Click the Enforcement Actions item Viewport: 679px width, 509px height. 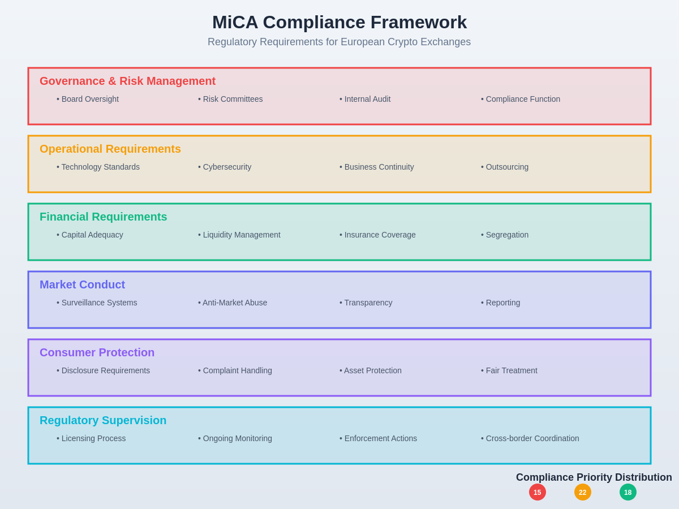[378, 438]
